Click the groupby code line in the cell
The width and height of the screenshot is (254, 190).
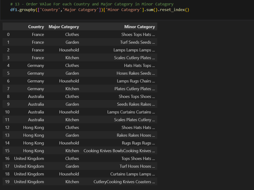(x=100, y=10)
